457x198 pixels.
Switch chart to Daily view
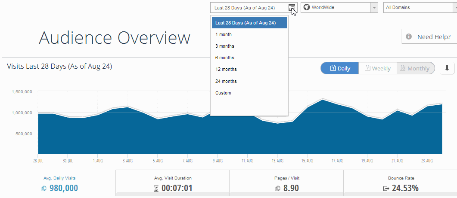click(339, 68)
